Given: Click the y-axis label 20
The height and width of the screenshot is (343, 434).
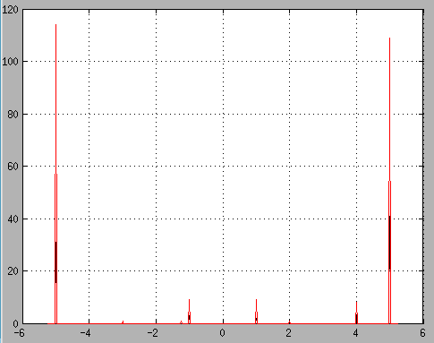Looking at the screenshot, I should (x=13, y=271).
